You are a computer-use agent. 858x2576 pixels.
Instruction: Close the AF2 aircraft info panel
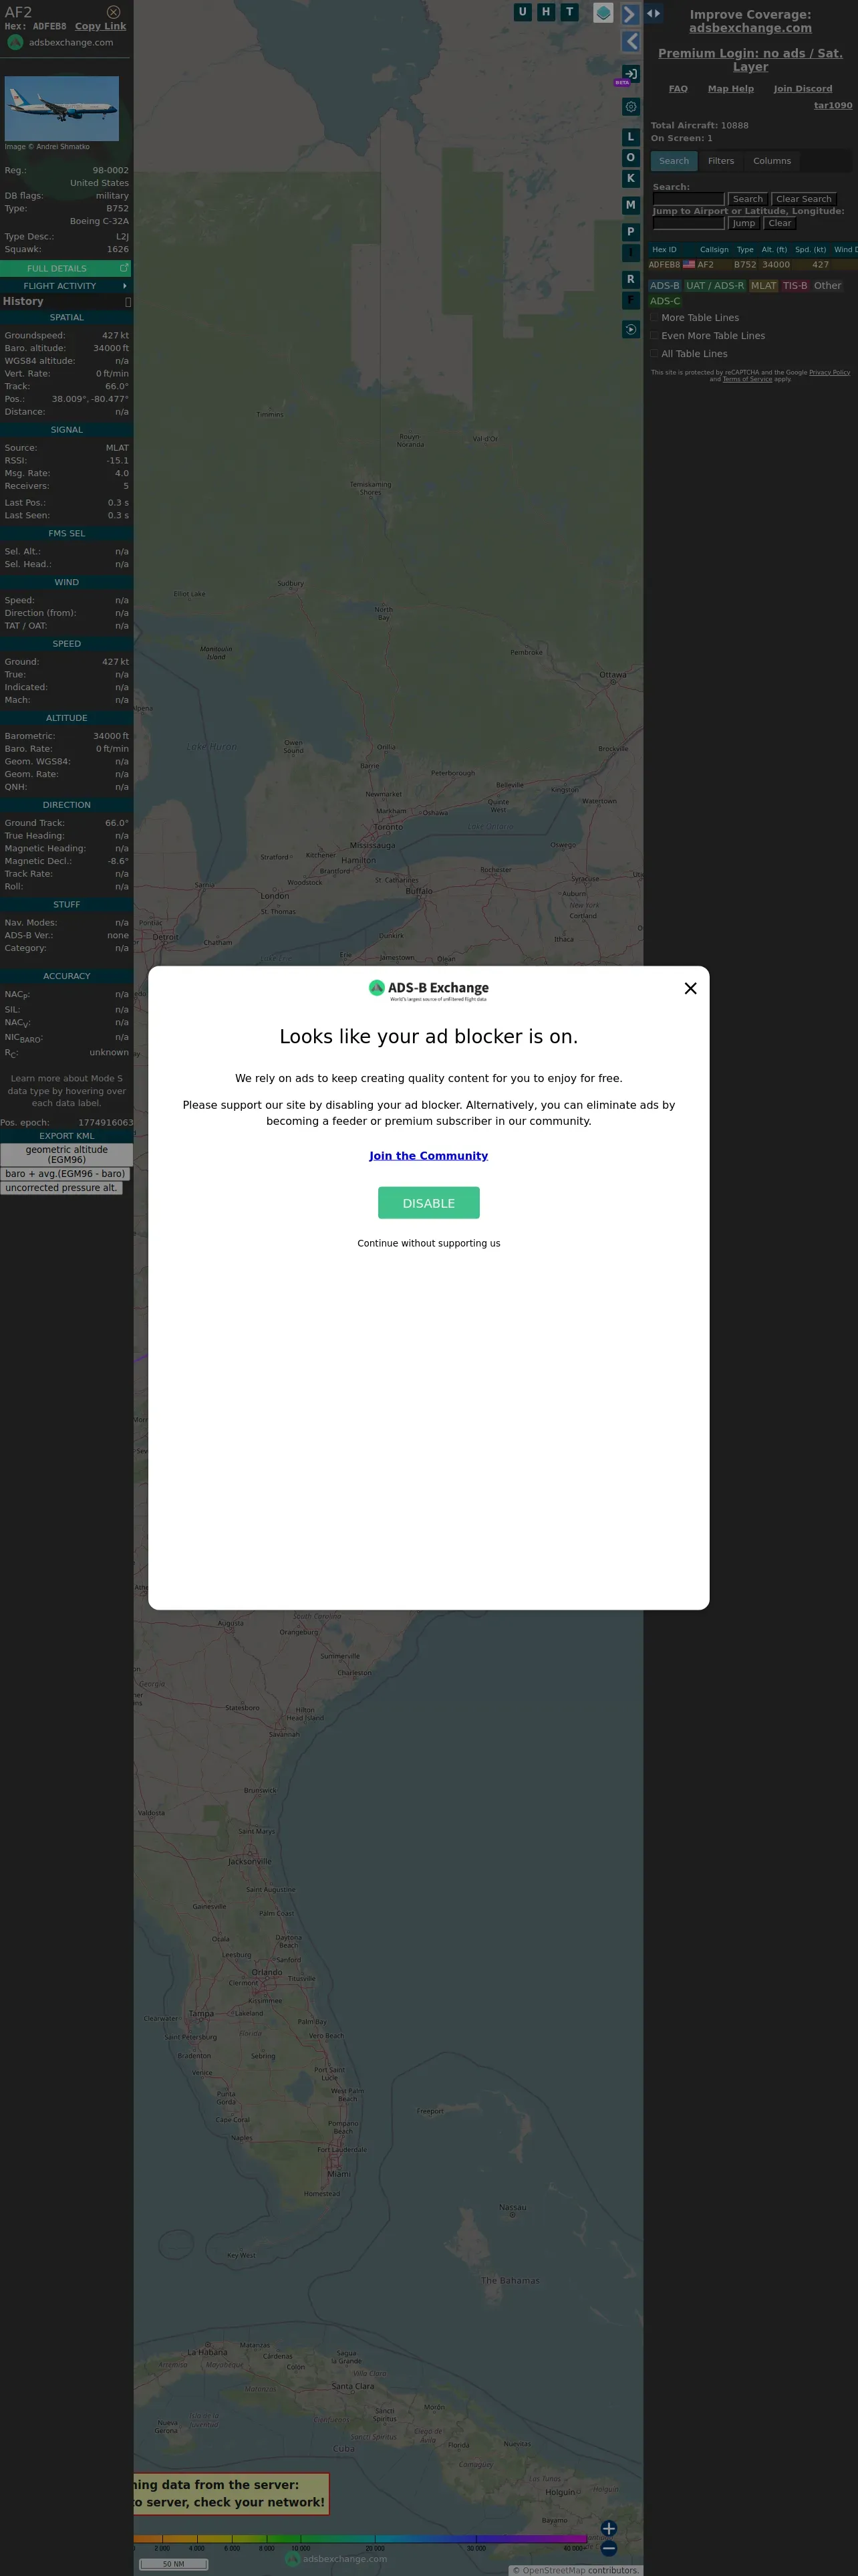113,12
